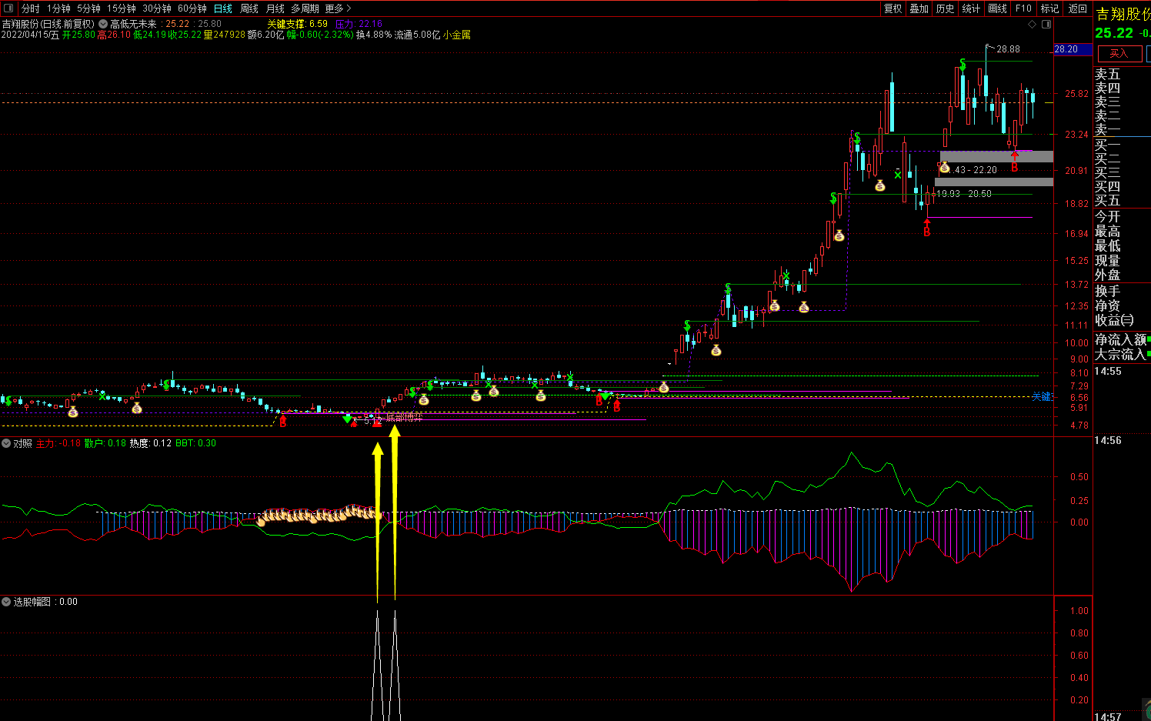Click the diamond icon above the price axis
1151x721 pixels.
coord(1033,25)
